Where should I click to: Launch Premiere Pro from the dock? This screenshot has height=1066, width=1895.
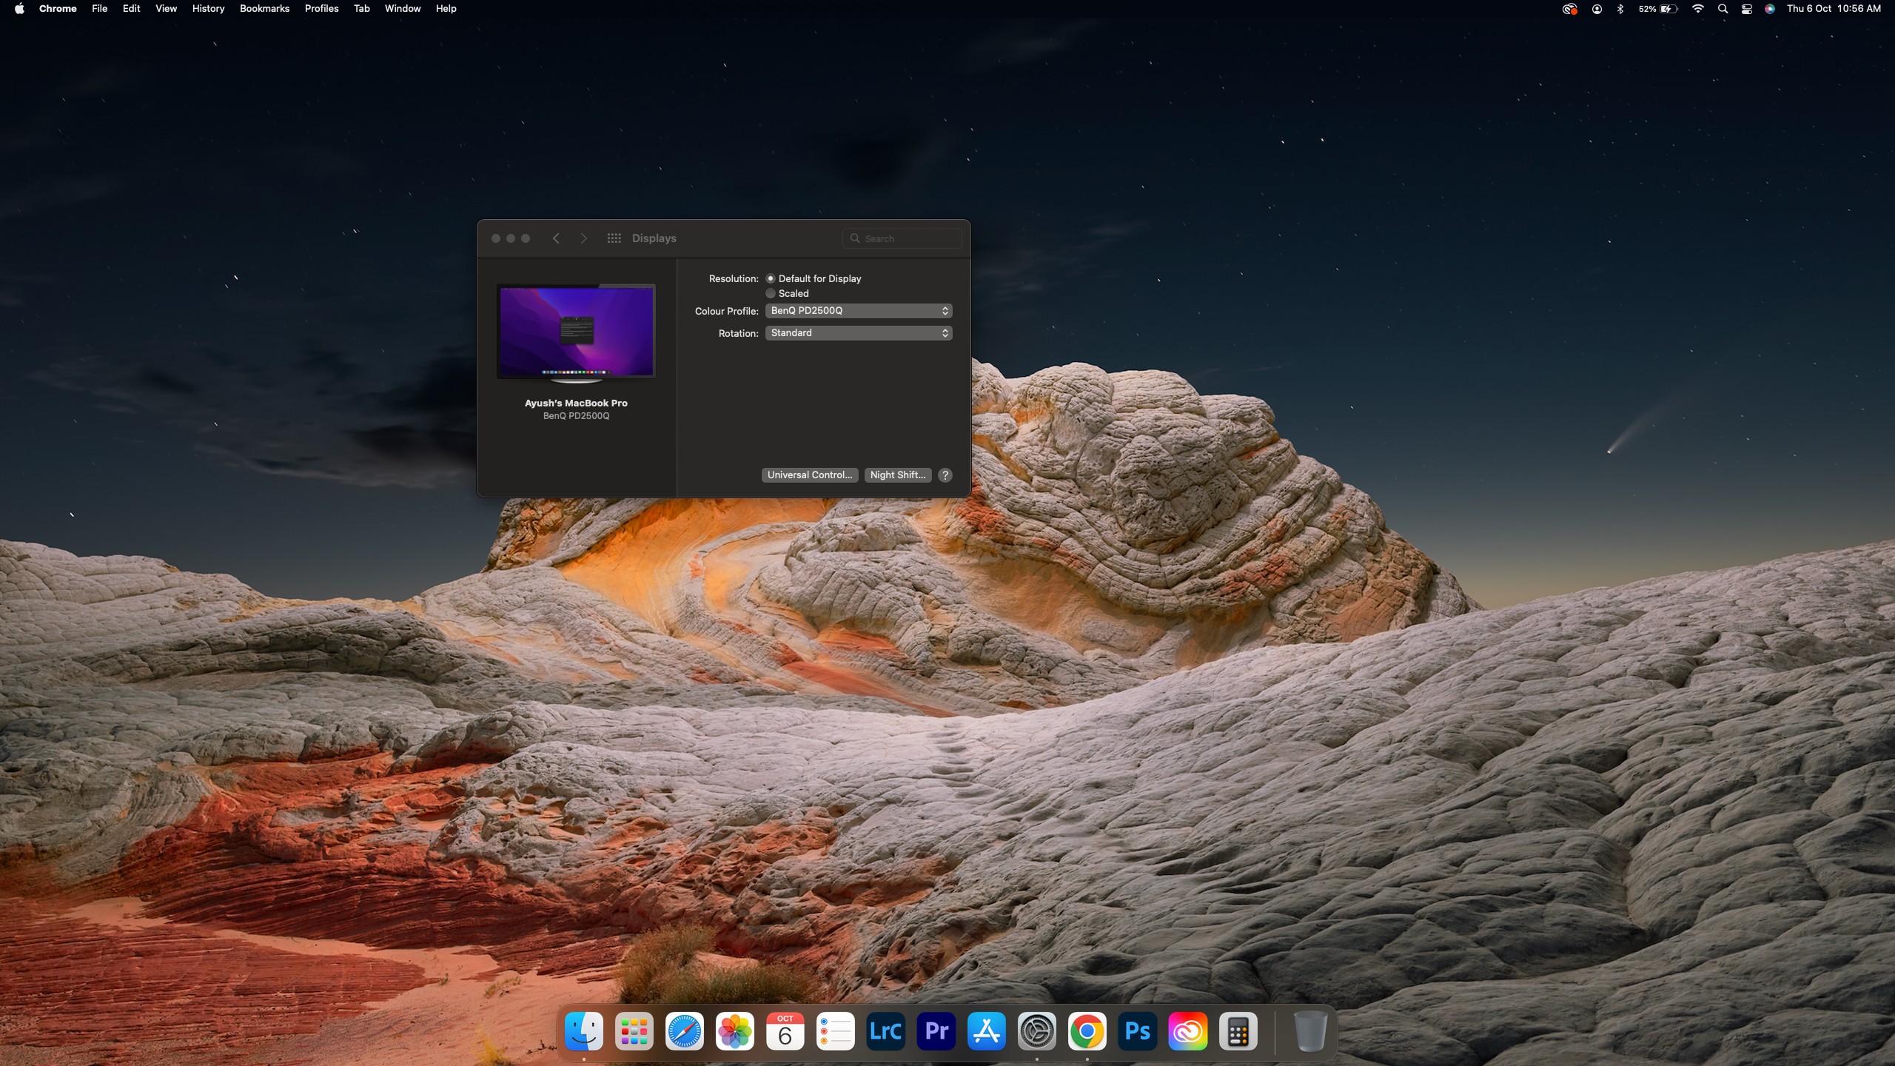click(936, 1031)
